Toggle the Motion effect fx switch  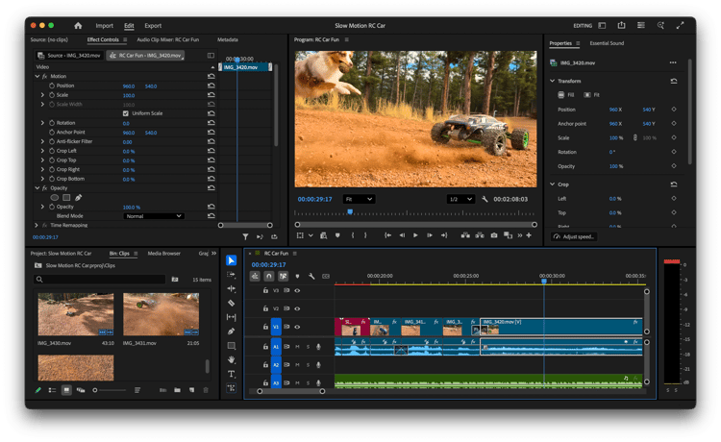pos(44,76)
